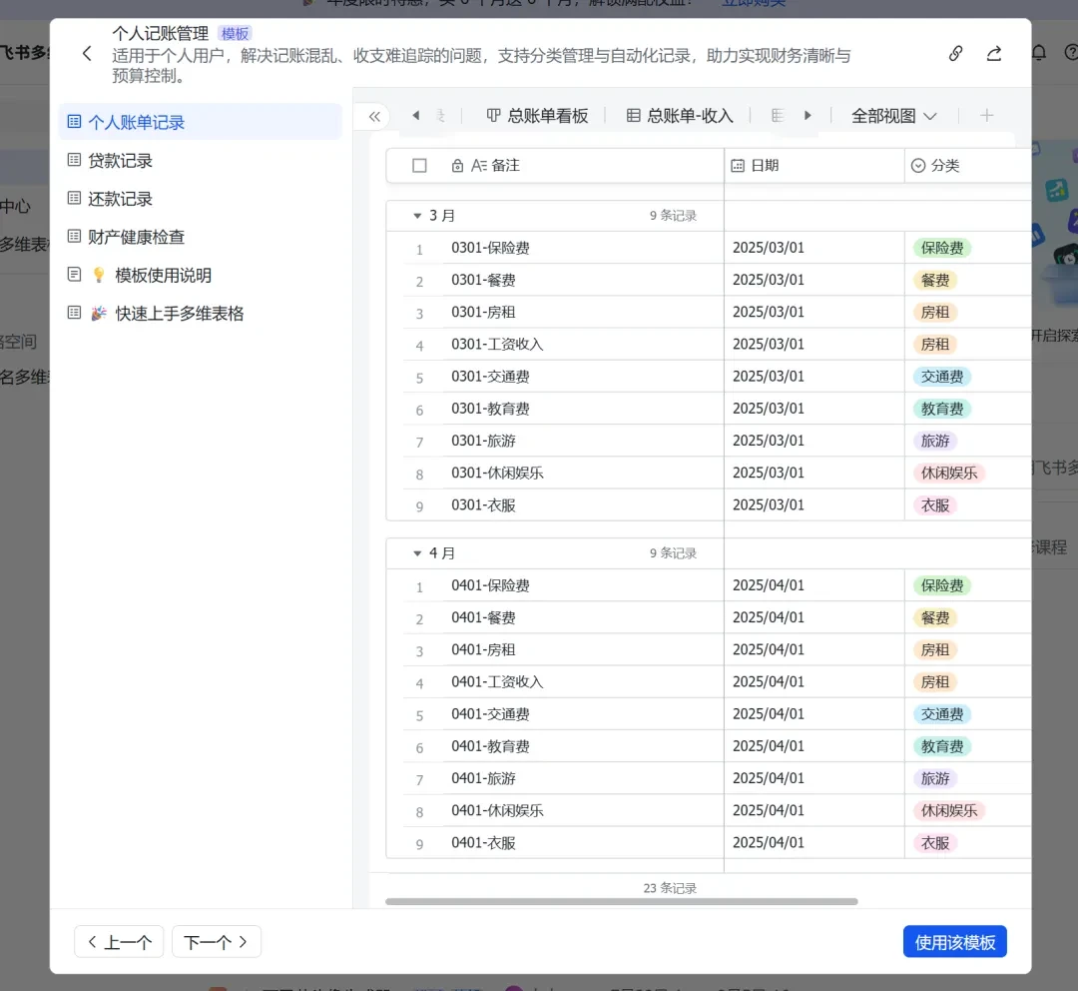The height and width of the screenshot is (991, 1078).
Task: Select 还款记录 in the sidebar
Action: pyautogui.click(x=200, y=198)
